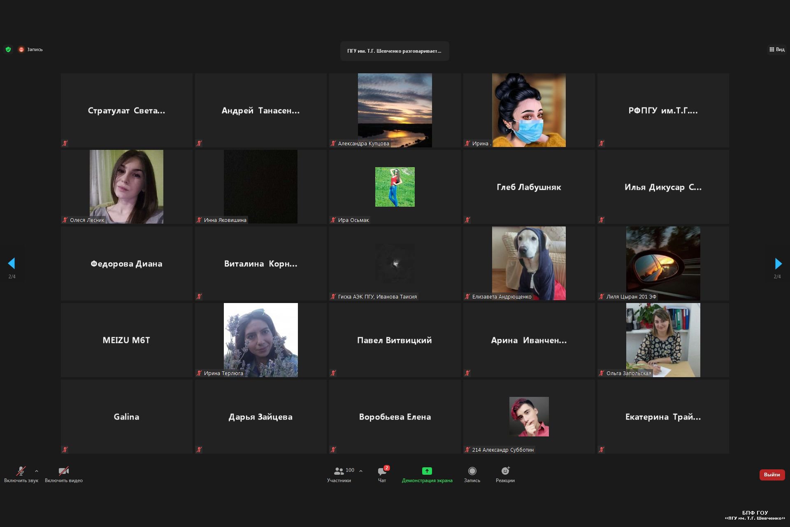Click the MEIZU M6T participant tile
Image resolution: width=790 pixels, height=527 pixels.
click(x=127, y=340)
